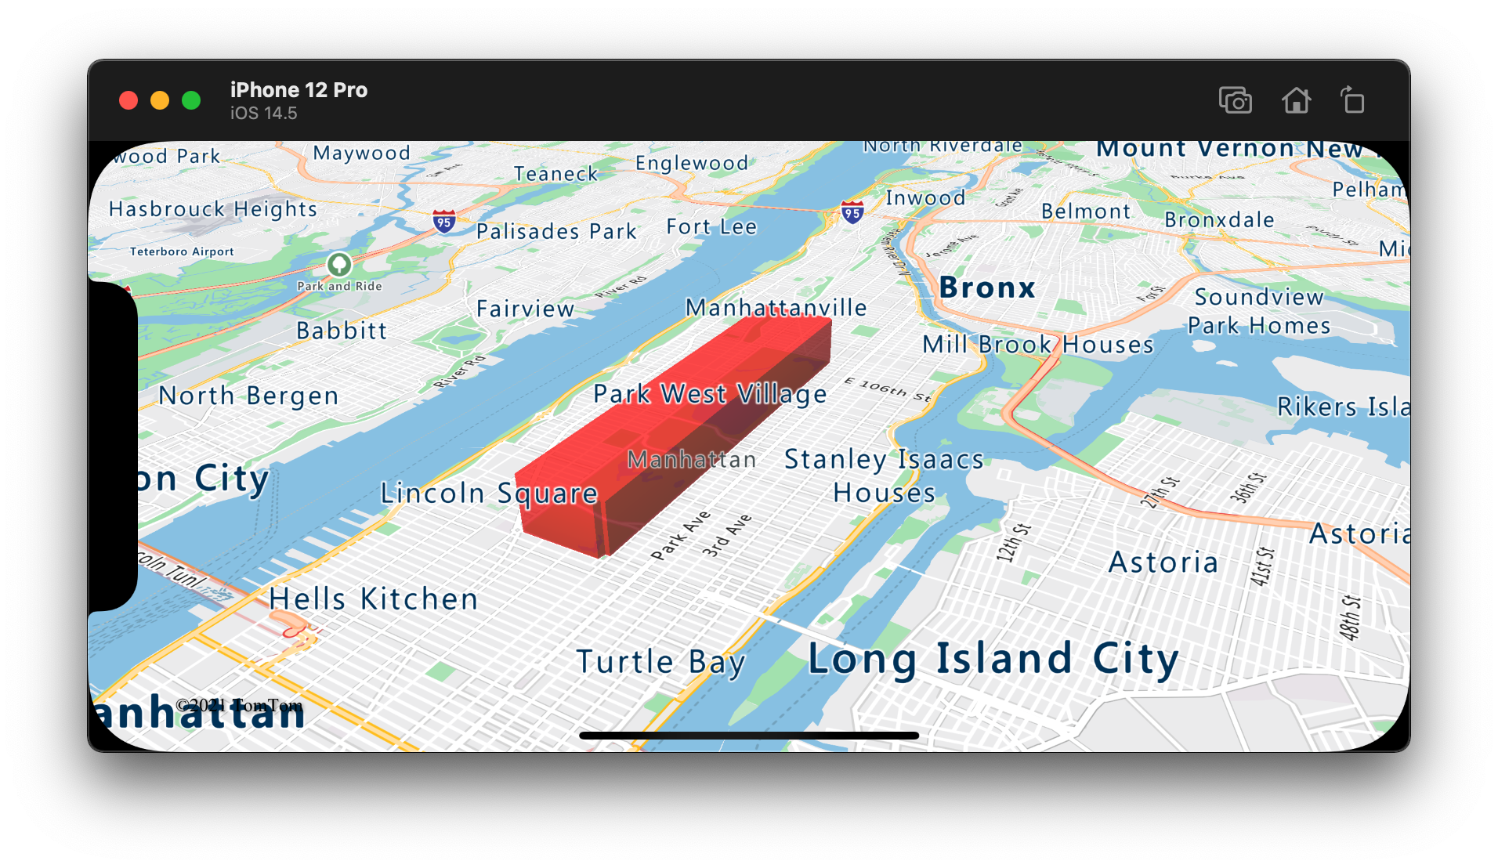
Task: Tap the E 106th St street label
Action: coord(888,389)
